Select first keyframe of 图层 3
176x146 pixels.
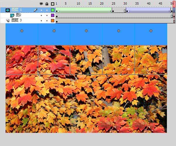point(57,22)
